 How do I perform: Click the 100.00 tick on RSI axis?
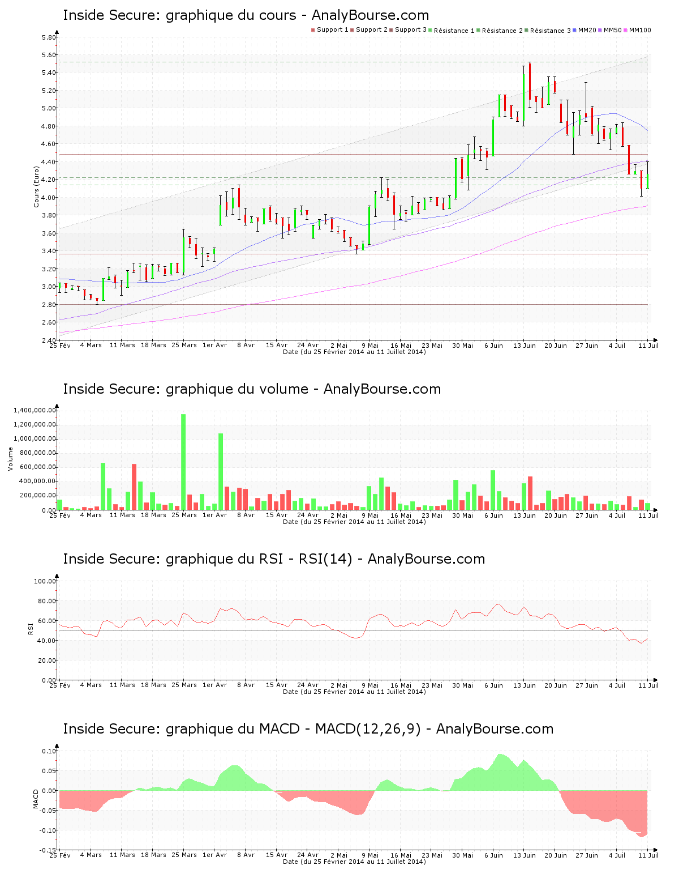click(45, 581)
